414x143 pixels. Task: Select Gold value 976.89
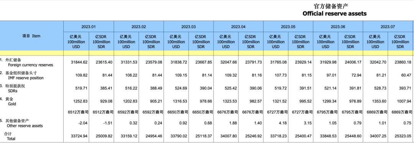pos(356,101)
